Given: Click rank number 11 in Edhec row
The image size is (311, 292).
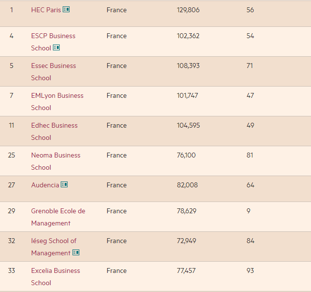Looking at the screenshot, I should pyautogui.click(x=11, y=125).
